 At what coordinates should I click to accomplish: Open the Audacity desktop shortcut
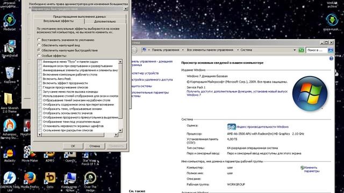click(10, 154)
